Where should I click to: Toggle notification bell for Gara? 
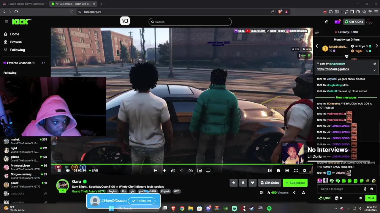point(243,183)
